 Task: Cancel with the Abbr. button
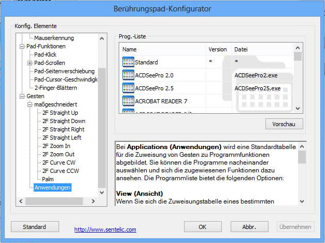point(249,227)
